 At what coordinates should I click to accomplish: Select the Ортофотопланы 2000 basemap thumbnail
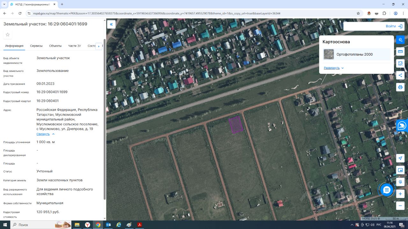[329, 54]
